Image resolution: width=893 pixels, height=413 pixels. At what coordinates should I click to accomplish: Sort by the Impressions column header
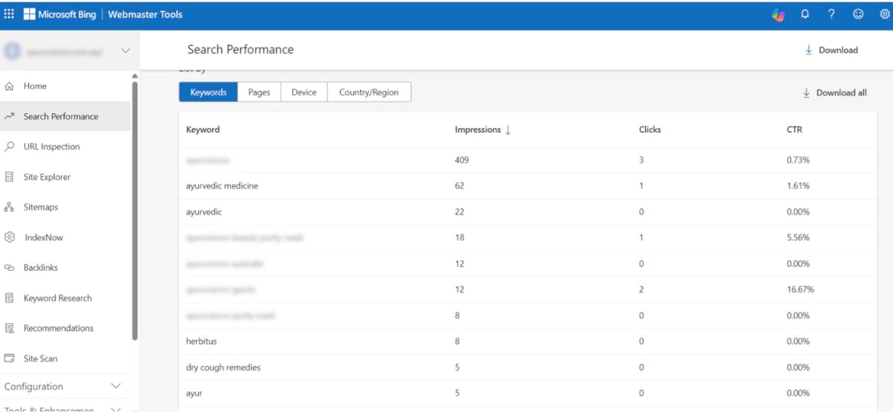478,129
